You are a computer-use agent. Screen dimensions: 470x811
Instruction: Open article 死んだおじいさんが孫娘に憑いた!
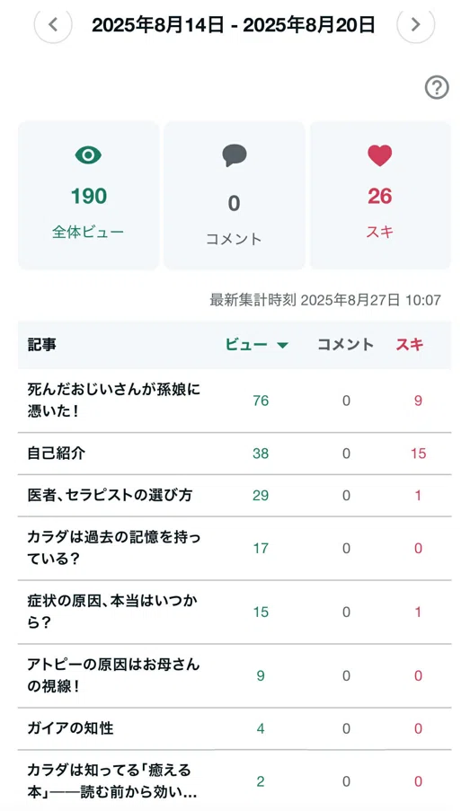click(114, 401)
